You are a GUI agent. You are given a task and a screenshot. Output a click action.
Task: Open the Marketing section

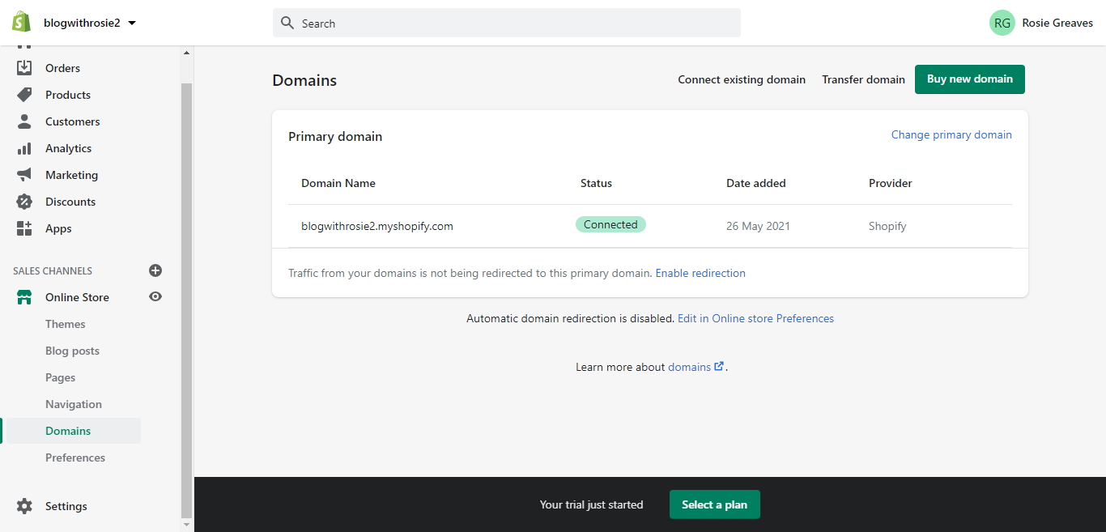(71, 175)
